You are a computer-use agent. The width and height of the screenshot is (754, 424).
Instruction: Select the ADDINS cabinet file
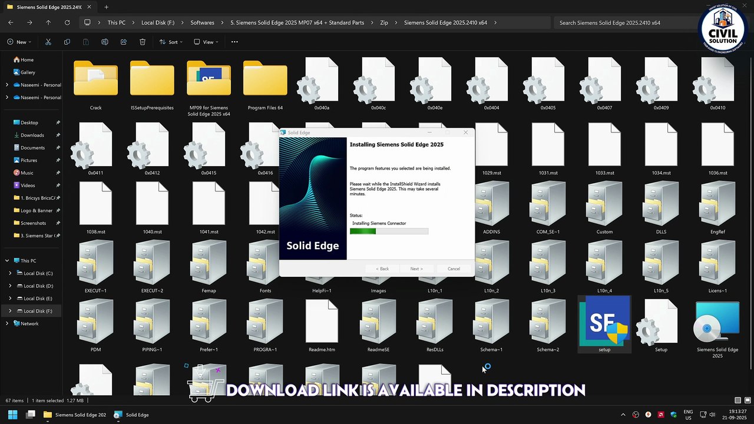pyautogui.click(x=491, y=207)
